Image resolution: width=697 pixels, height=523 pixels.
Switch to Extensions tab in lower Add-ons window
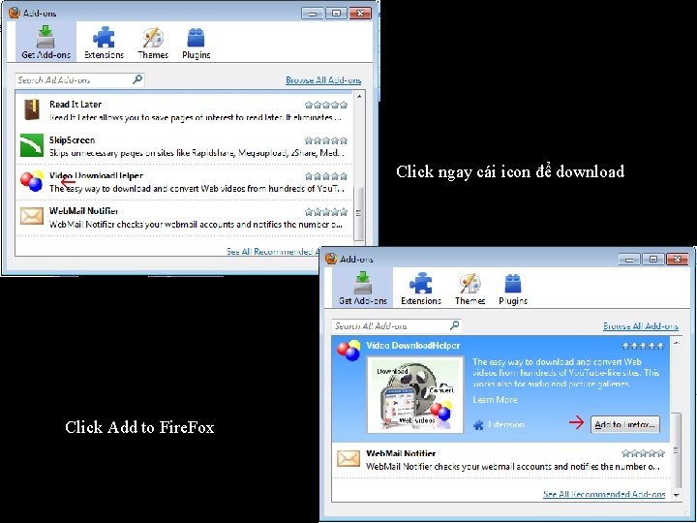pos(421,288)
